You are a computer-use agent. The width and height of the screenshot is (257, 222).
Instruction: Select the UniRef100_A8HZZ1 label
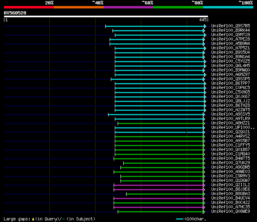pyautogui.click(x=230, y=123)
